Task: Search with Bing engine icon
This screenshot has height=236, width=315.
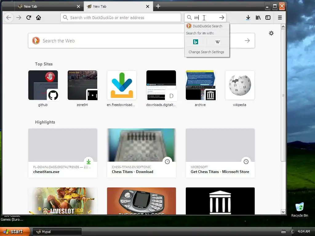Action: [195, 42]
